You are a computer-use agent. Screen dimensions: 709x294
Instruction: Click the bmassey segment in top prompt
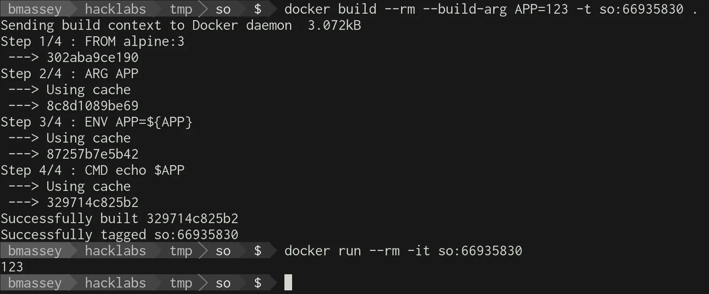35,9
